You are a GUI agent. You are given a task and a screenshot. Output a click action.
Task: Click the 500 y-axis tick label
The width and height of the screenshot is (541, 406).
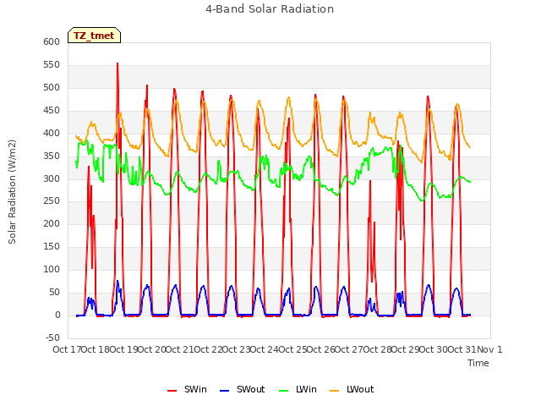[x=52, y=87]
